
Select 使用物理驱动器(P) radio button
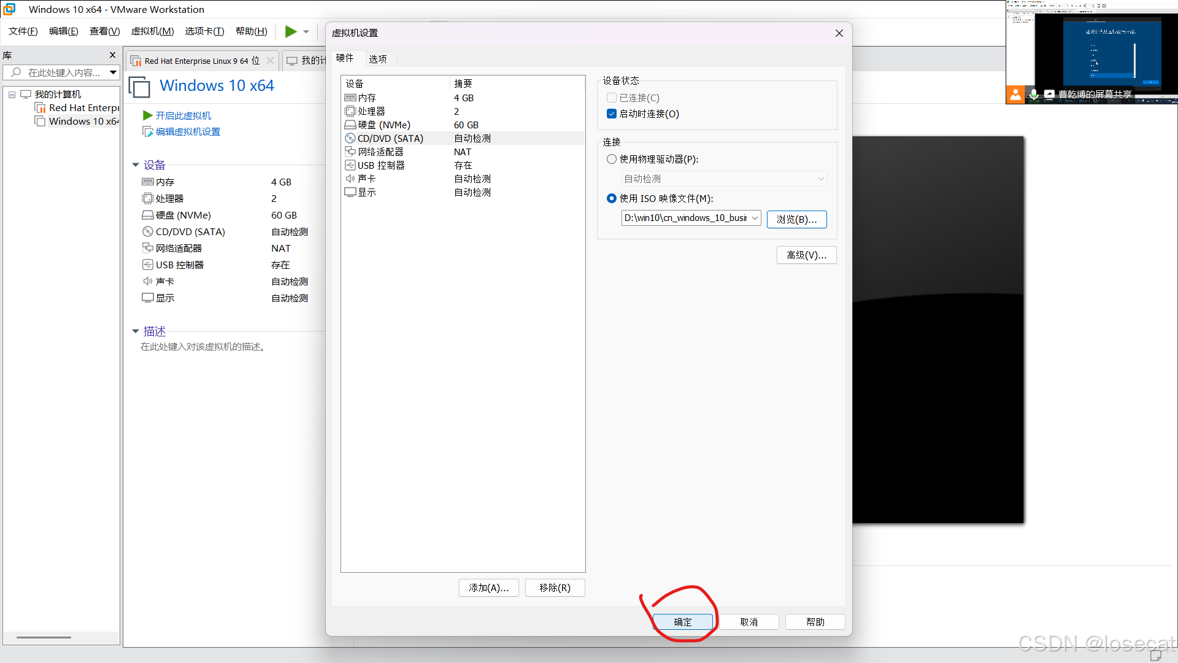pyautogui.click(x=612, y=159)
